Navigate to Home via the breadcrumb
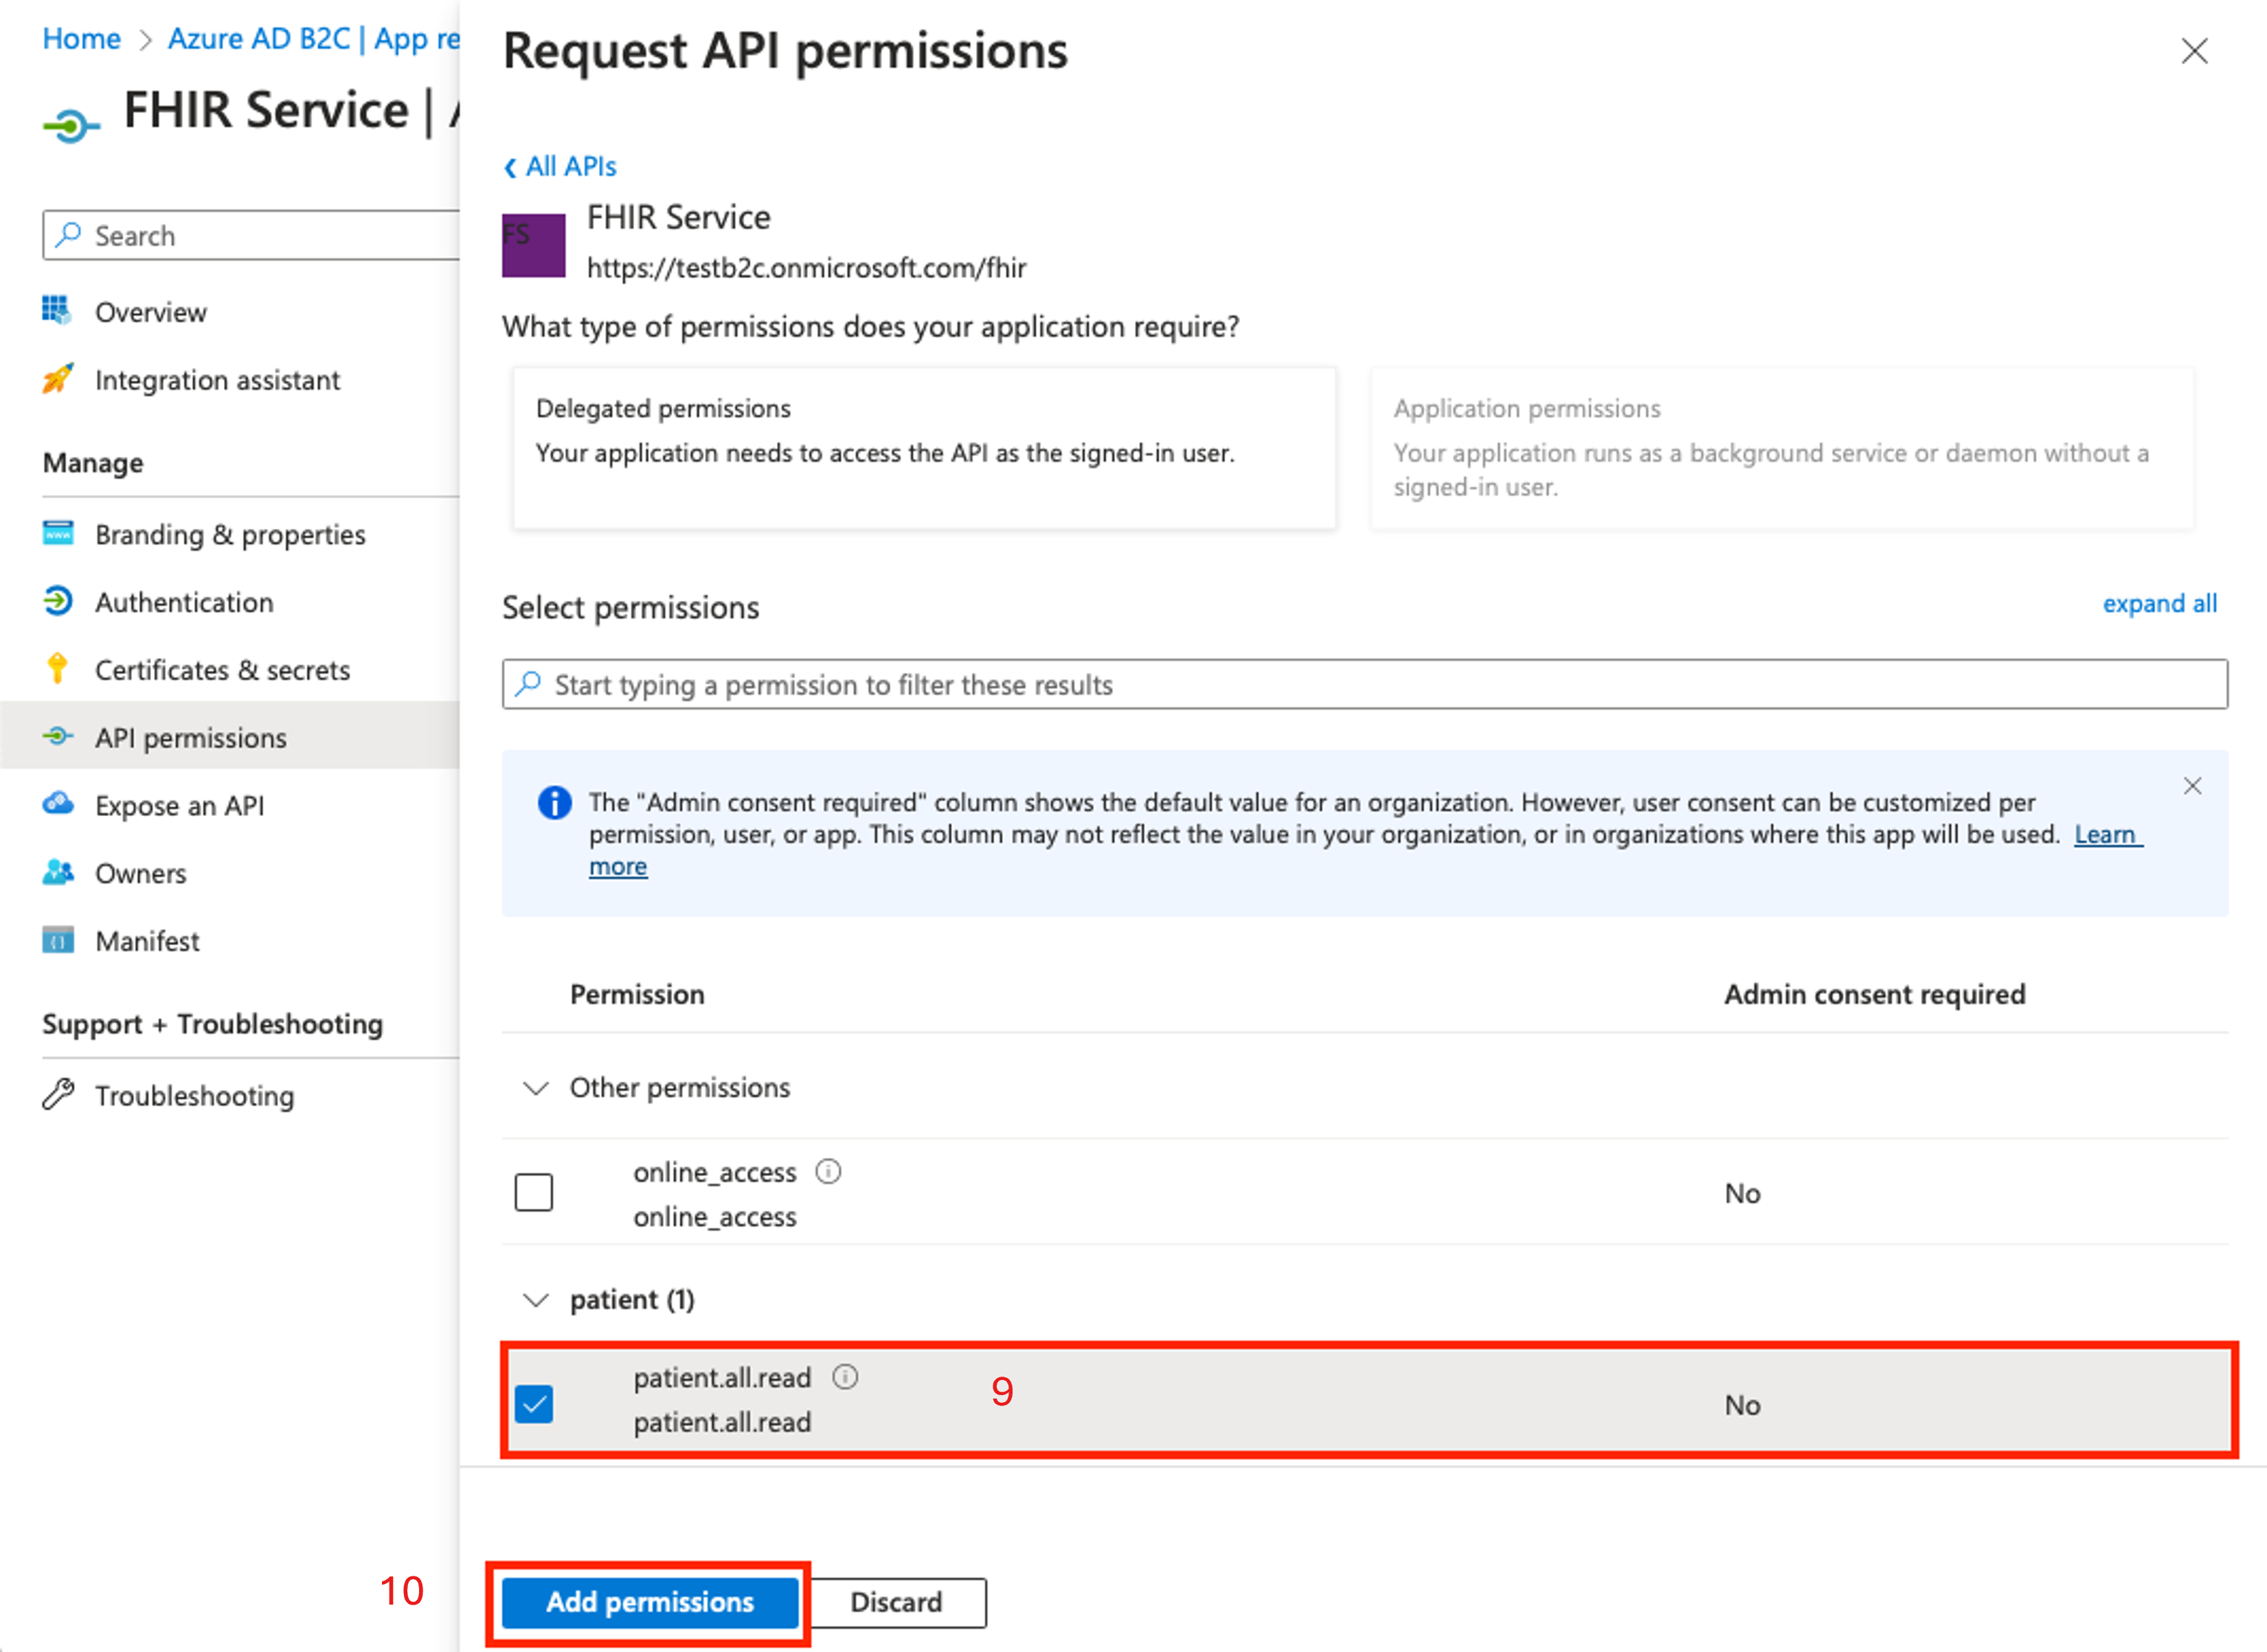 click(81, 38)
